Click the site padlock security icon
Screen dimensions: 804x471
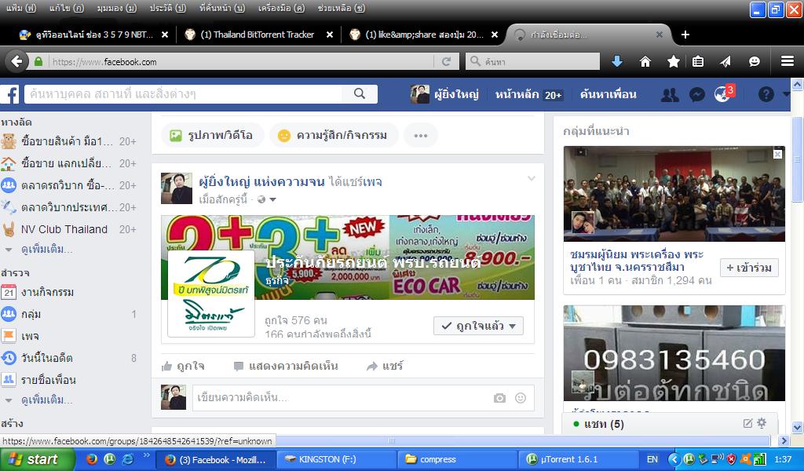tap(38, 61)
